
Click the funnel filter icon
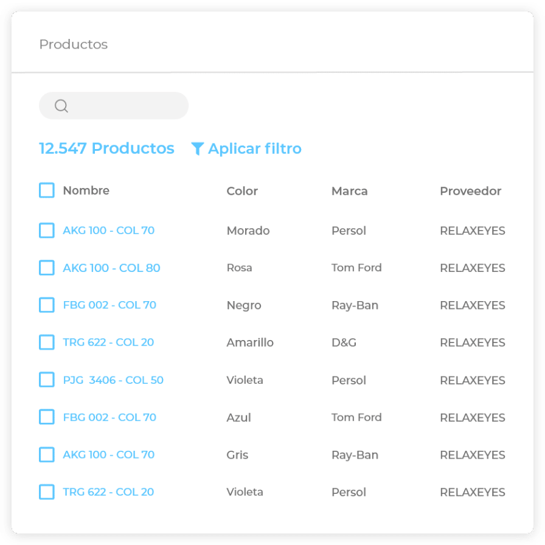click(197, 149)
